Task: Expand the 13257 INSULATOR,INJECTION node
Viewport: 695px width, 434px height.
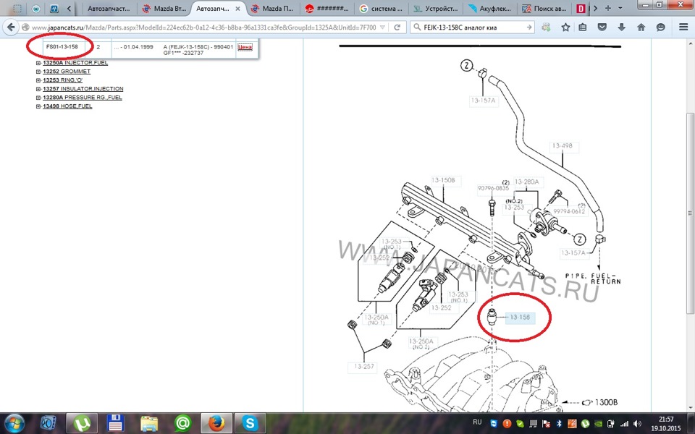Action: [38, 89]
